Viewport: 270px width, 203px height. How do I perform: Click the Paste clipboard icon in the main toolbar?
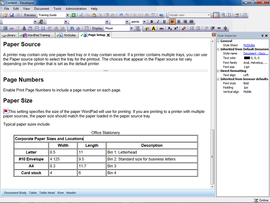94,15
